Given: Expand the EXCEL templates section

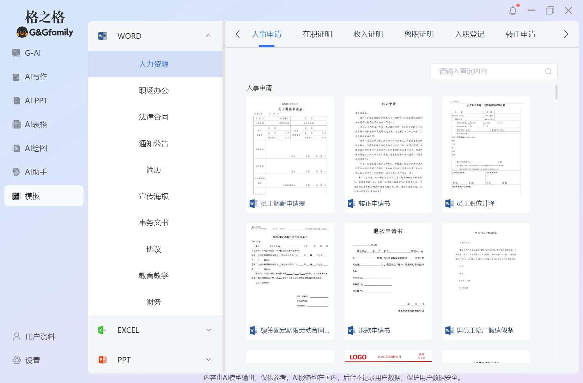Looking at the screenshot, I should [x=208, y=330].
